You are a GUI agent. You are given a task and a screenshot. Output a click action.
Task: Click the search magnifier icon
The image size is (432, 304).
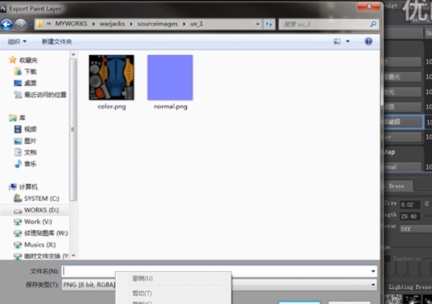click(373, 24)
